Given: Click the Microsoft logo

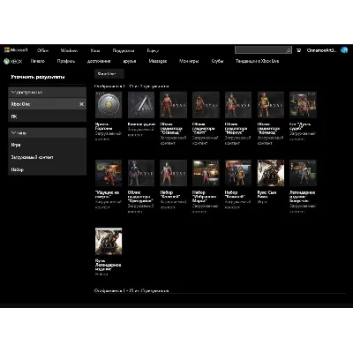Looking at the screenshot, I should 16,50.
